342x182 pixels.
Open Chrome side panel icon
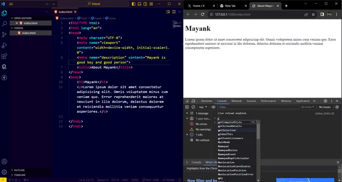point(322,15)
